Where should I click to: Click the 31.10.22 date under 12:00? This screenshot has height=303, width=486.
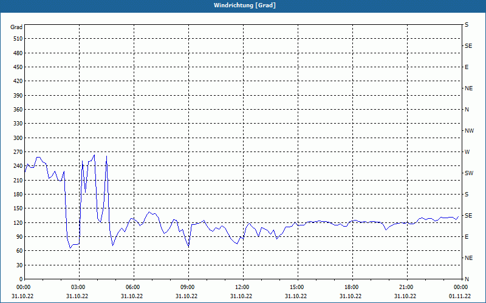point(241,296)
